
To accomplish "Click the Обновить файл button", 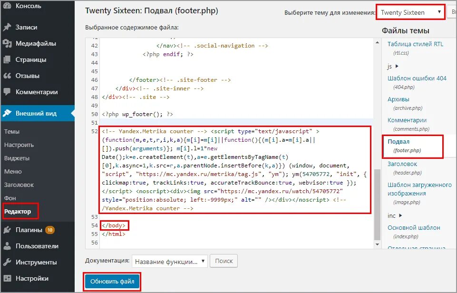I will (x=112, y=281).
